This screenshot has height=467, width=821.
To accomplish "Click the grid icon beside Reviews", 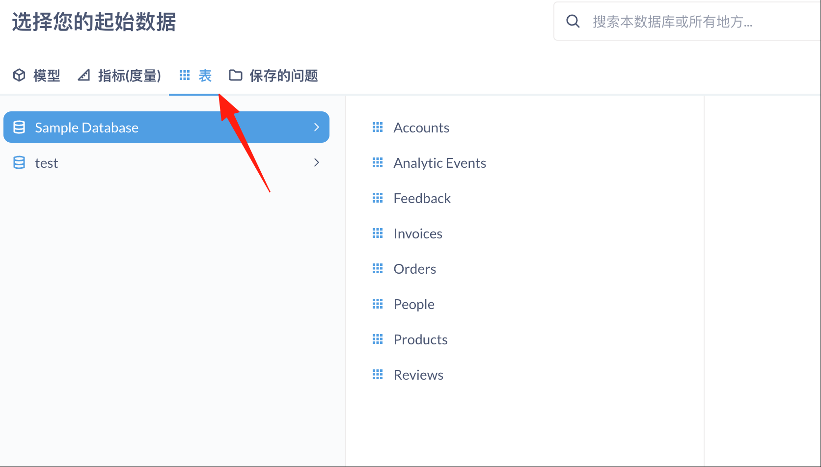I will 377,375.
